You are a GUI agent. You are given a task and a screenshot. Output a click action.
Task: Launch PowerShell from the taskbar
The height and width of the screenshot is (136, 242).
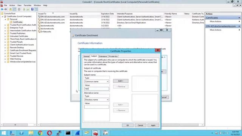click(x=22, y=133)
